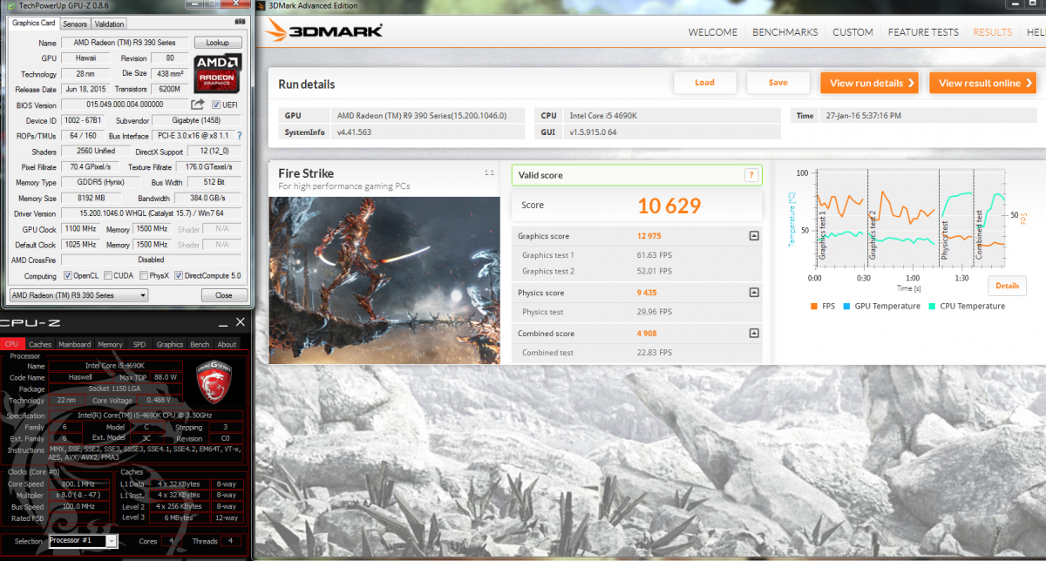
Task: Click the Bus Interface question mark icon
Action: coord(240,136)
